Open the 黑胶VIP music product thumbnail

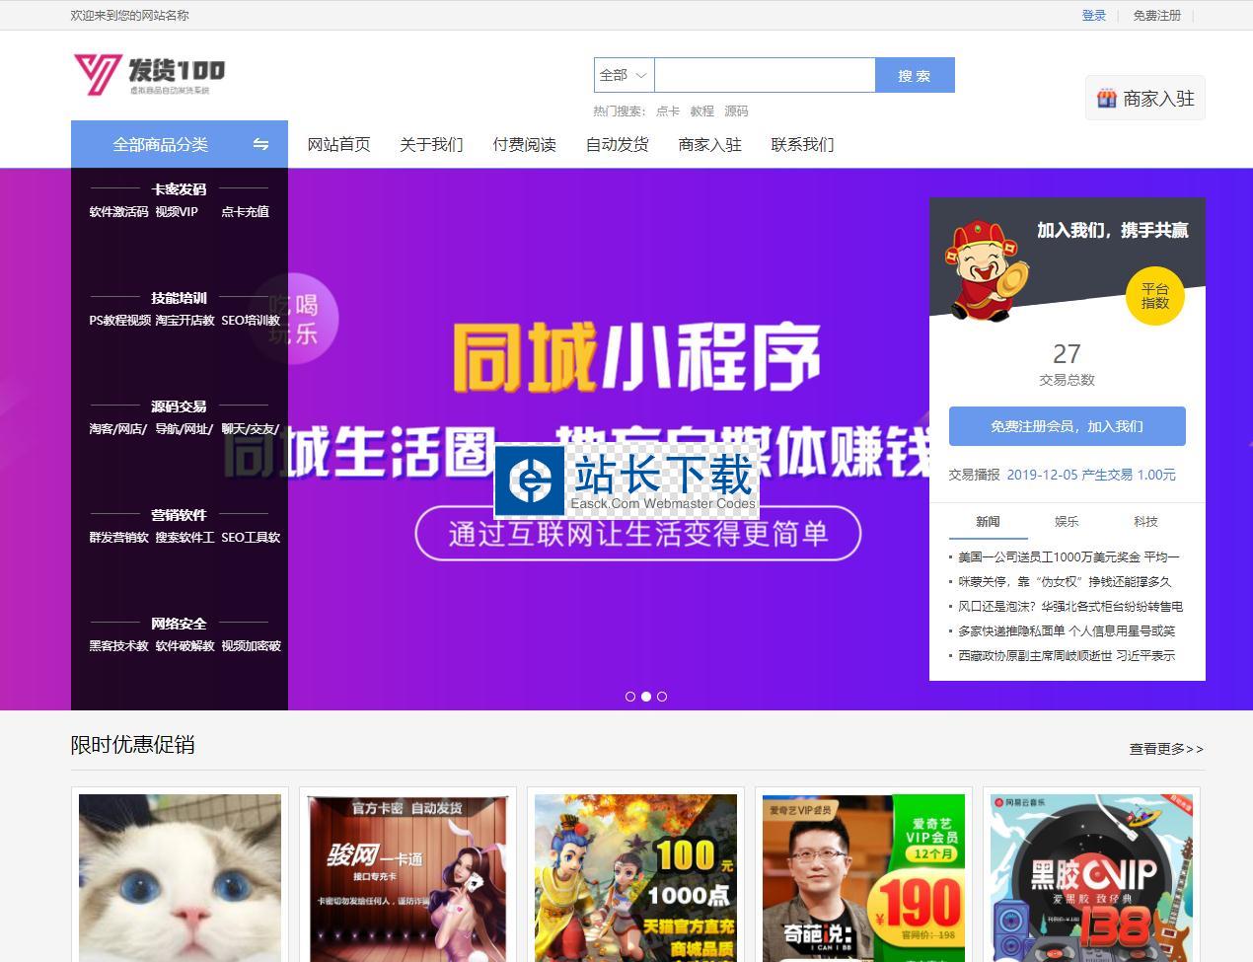pyautogui.click(x=1091, y=876)
